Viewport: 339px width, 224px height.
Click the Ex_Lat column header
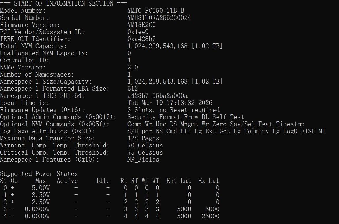(x=209, y=181)
